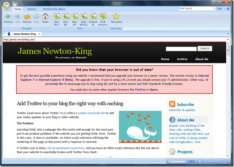Click the Default IE icon

pos(93,16)
